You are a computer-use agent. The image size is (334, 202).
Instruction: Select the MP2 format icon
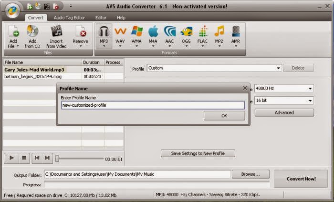pos(219,31)
